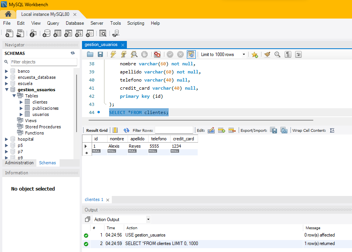
Task: Click the create new schema icon
Action: (46, 34)
